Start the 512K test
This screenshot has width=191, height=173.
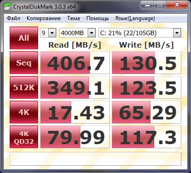24,87
